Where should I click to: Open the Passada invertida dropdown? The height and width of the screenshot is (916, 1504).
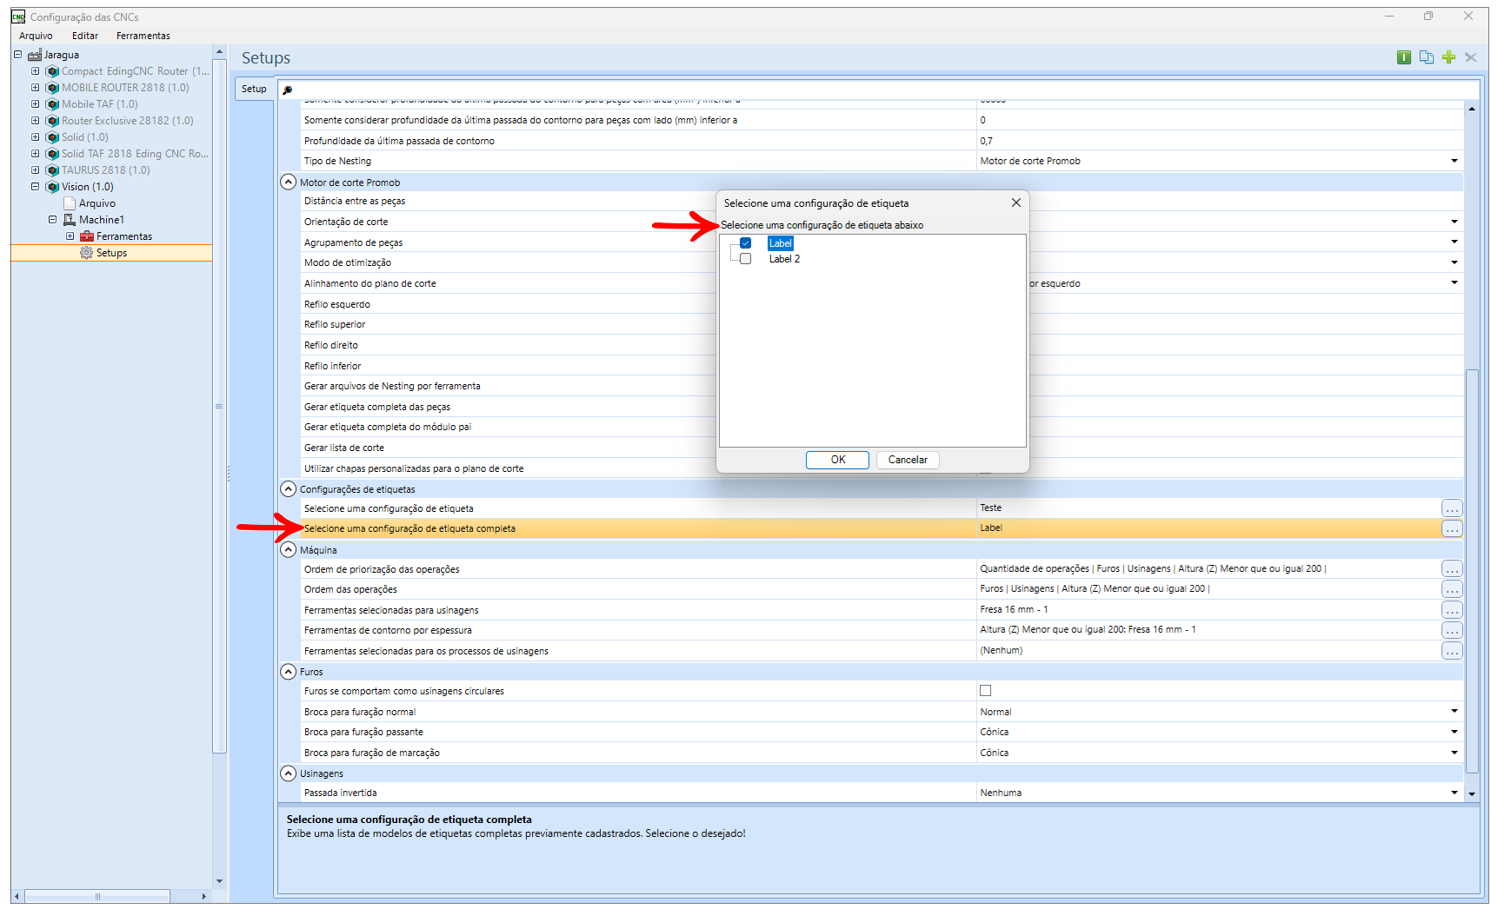pyautogui.click(x=1454, y=793)
